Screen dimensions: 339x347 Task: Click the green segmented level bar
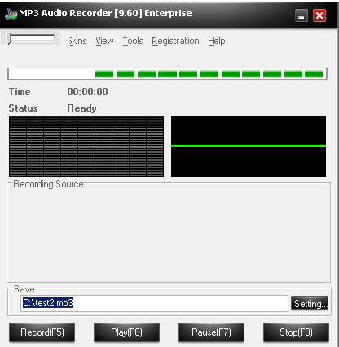[167, 74]
